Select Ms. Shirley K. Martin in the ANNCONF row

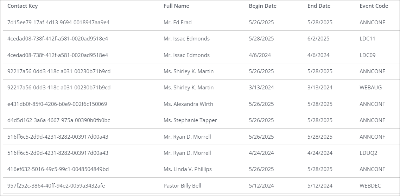189,71
